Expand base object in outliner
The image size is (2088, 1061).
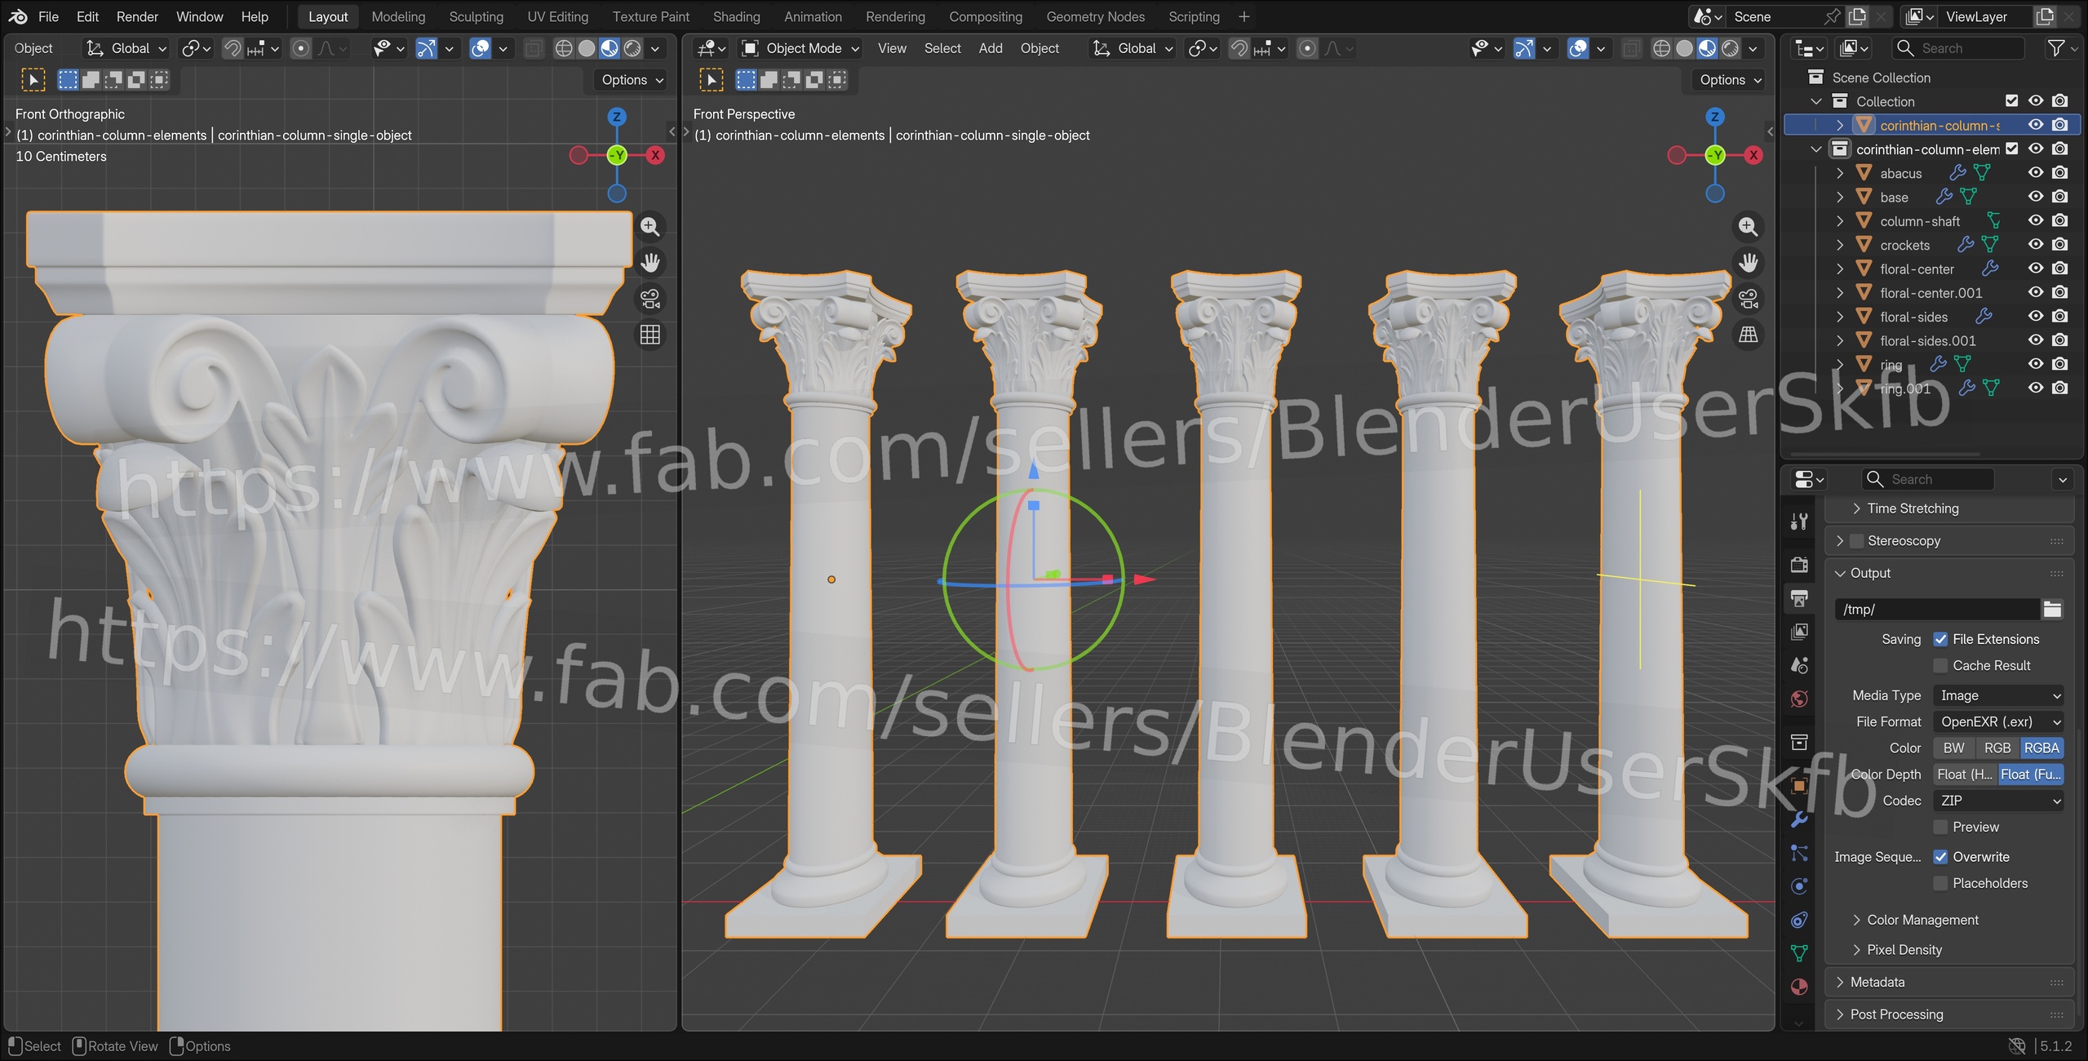(x=1839, y=197)
